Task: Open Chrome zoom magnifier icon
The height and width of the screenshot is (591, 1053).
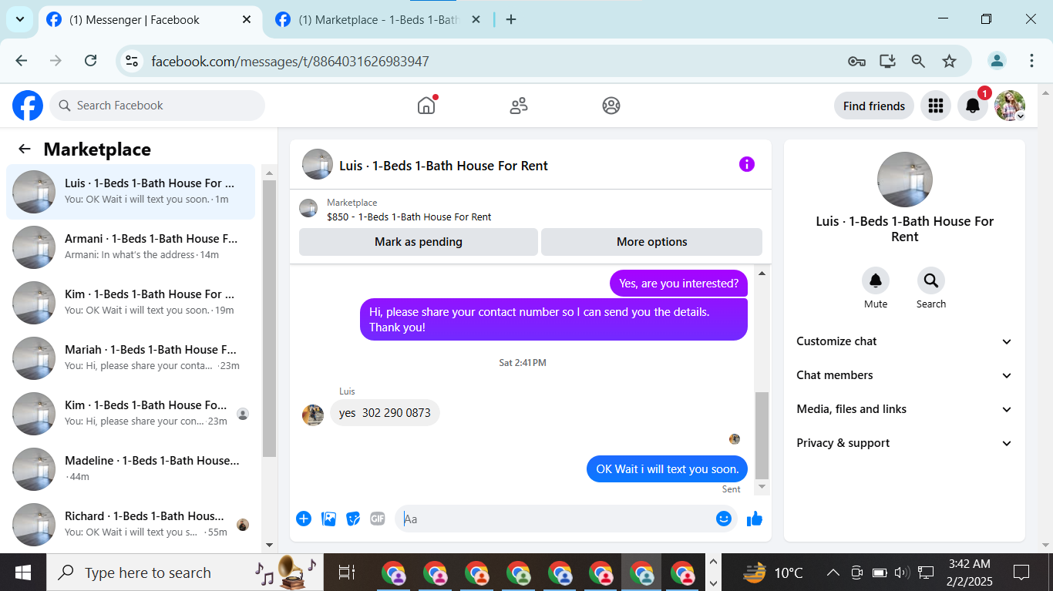Action: [918, 61]
